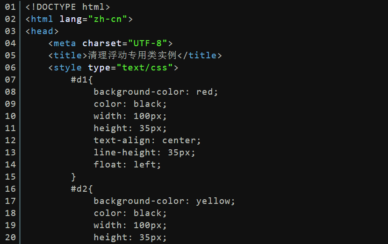Click the DOCTYPE html declaration
The height and width of the screenshot is (244, 388).
68,7
